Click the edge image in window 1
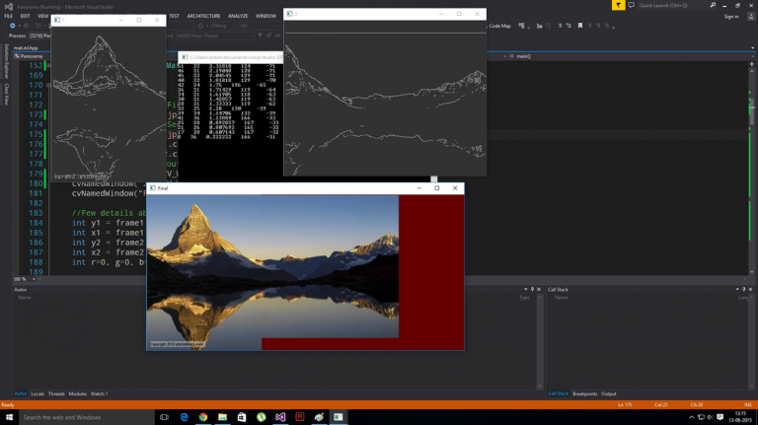Image resolution: width=758 pixels, height=425 pixels. point(109,104)
